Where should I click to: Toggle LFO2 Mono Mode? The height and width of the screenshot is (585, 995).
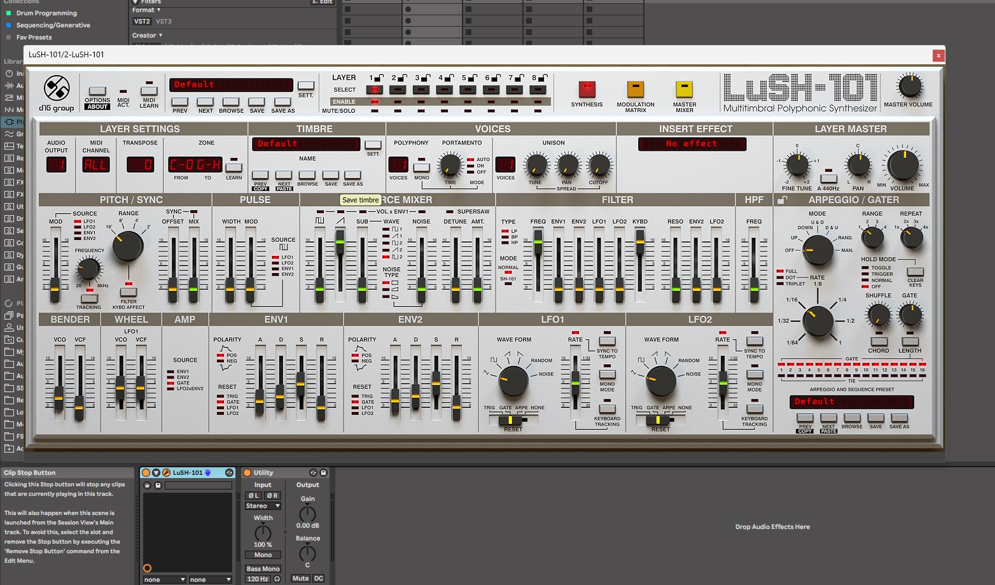[x=755, y=374]
